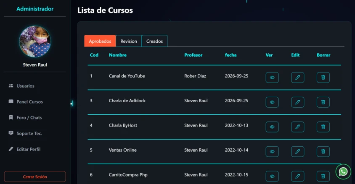
Task: Select the course name Canal de YouTube
Action: [127, 76]
